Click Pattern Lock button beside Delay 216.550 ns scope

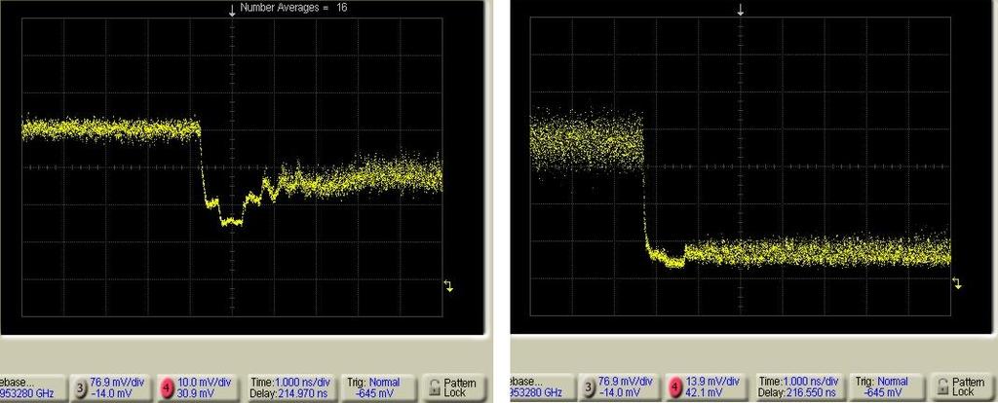[x=964, y=387]
